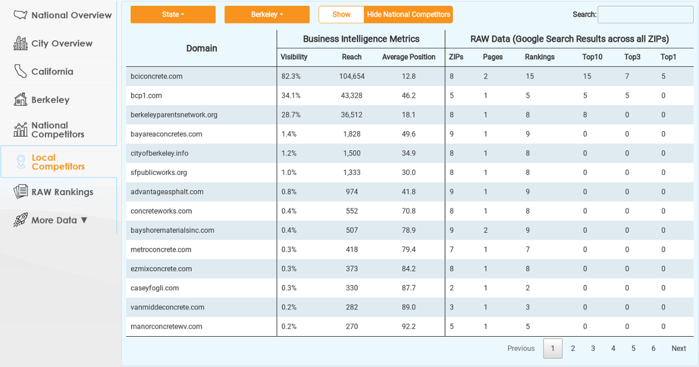Click the City Overview buildings icon
This screenshot has height=367, width=699.
[20, 43]
